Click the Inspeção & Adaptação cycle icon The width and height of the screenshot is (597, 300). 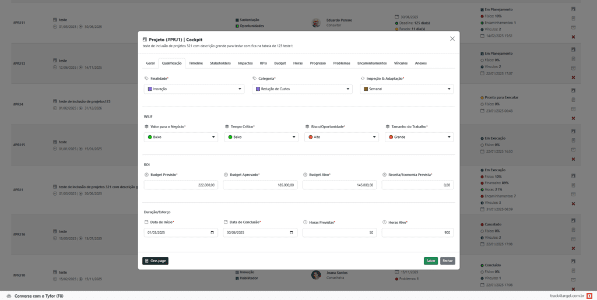point(363,78)
